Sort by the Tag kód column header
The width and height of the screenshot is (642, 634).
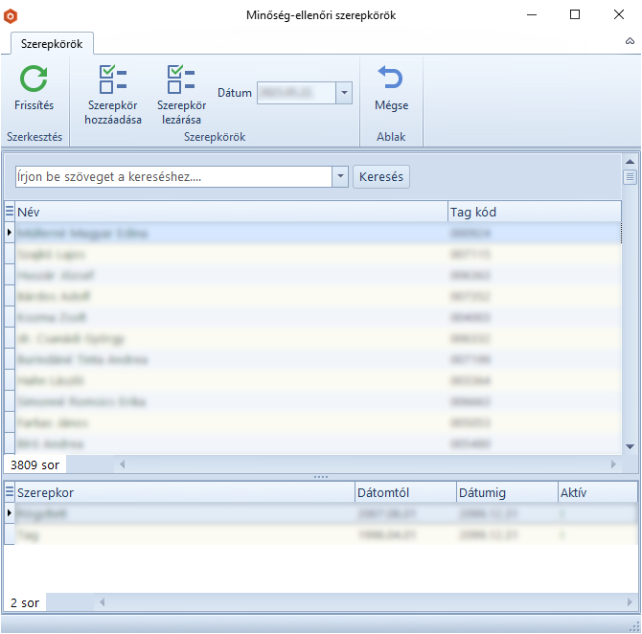tap(532, 212)
